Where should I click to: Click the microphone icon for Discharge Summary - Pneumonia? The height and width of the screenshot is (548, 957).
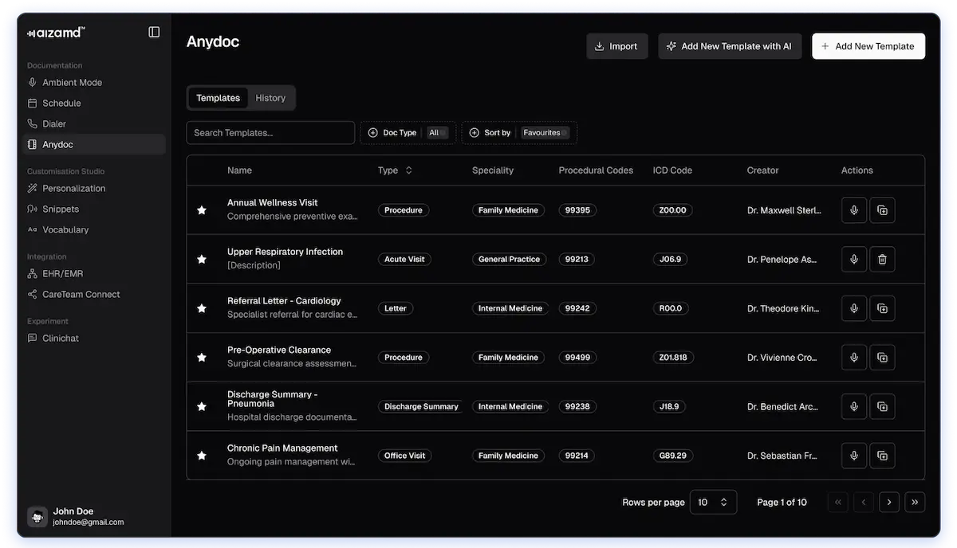[x=854, y=406]
